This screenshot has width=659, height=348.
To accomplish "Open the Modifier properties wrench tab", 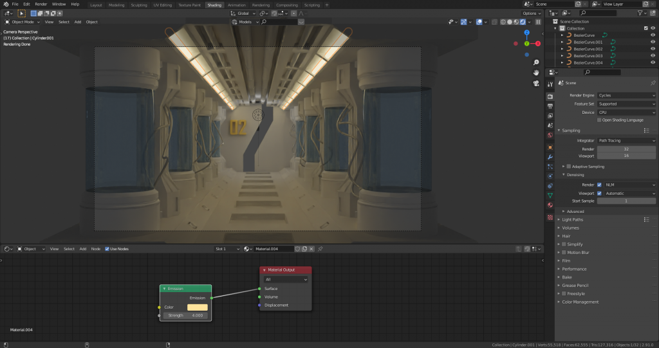I will tap(550, 156).
